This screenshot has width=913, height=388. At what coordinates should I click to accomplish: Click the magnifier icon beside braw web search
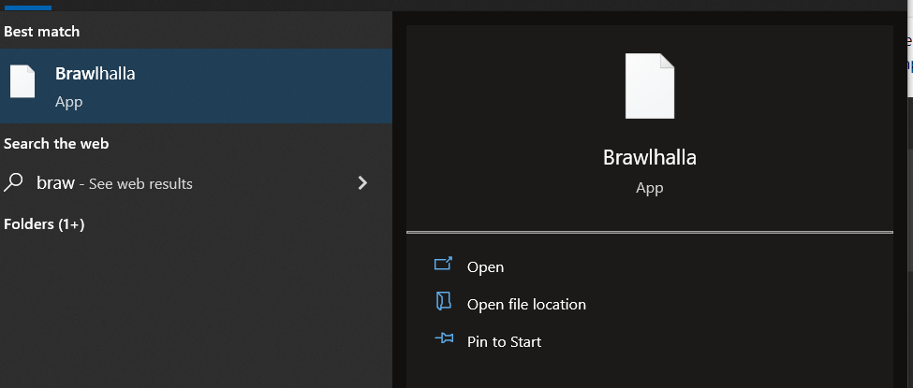[x=13, y=182]
